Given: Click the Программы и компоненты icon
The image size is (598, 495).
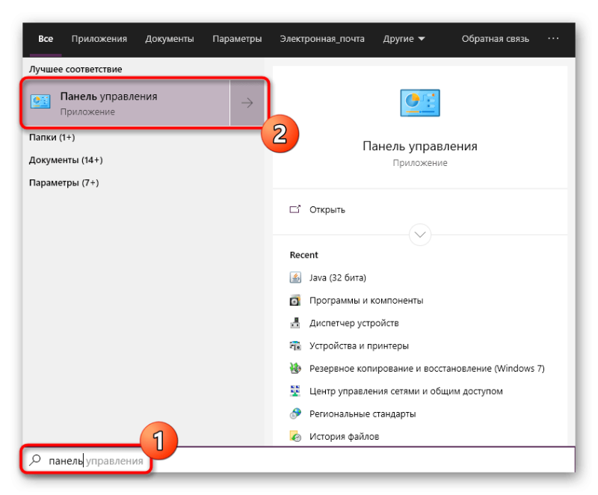Looking at the screenshot, I should point(295,300).
